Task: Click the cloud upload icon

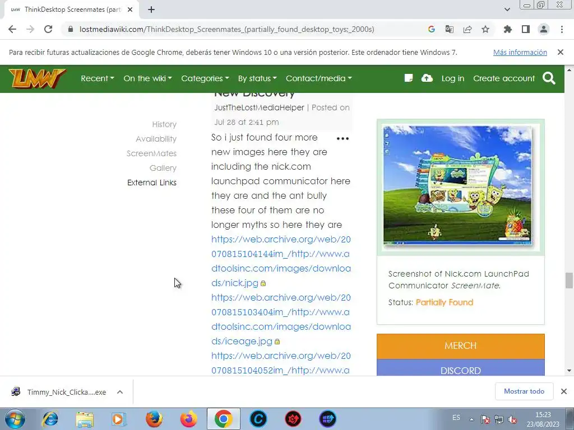Action: (427, 78)
